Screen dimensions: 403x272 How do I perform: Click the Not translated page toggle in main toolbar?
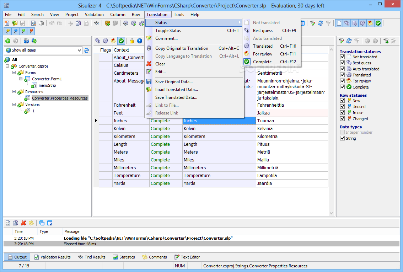point(339,23)
